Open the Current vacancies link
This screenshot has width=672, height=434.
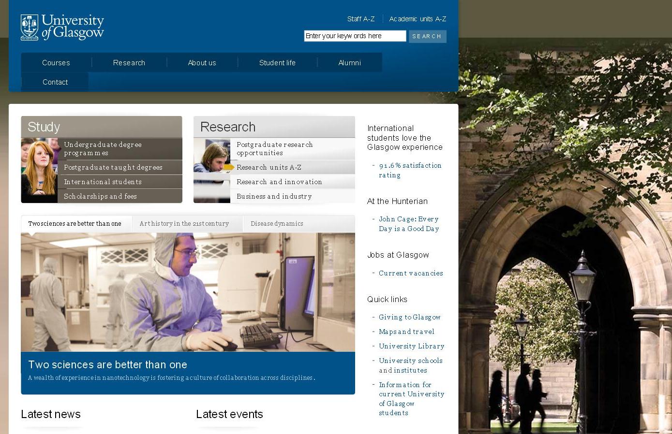pyautogui.click(x=411, y=273)
